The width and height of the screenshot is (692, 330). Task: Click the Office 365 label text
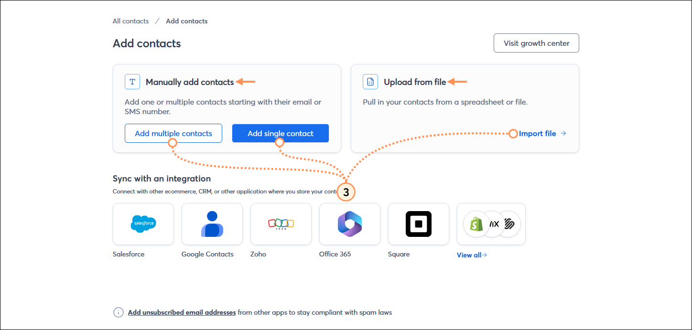coord(335,254)
